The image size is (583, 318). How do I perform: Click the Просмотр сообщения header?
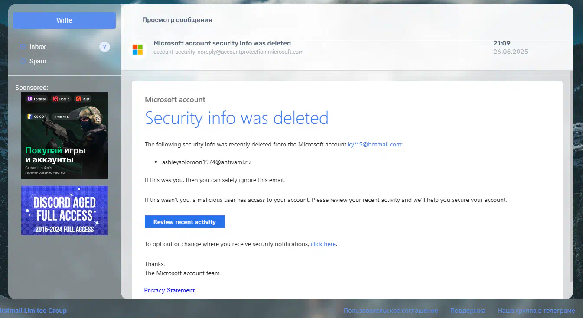(177, 20)
